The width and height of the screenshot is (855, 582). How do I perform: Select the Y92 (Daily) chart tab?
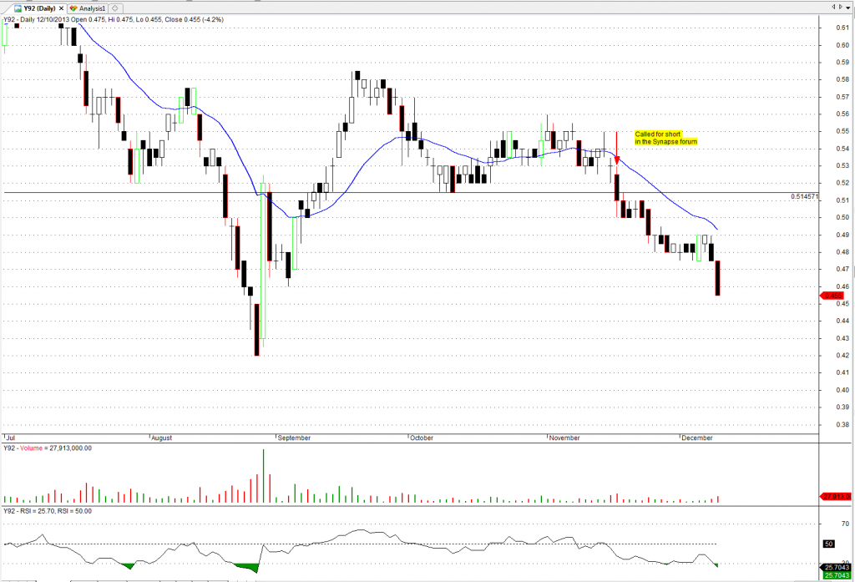[x=38, y=8]
